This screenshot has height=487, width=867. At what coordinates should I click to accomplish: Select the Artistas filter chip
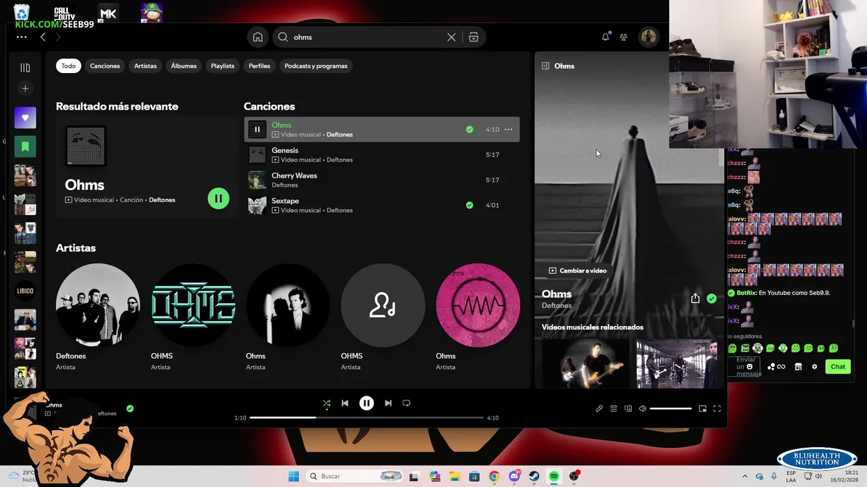145,66
